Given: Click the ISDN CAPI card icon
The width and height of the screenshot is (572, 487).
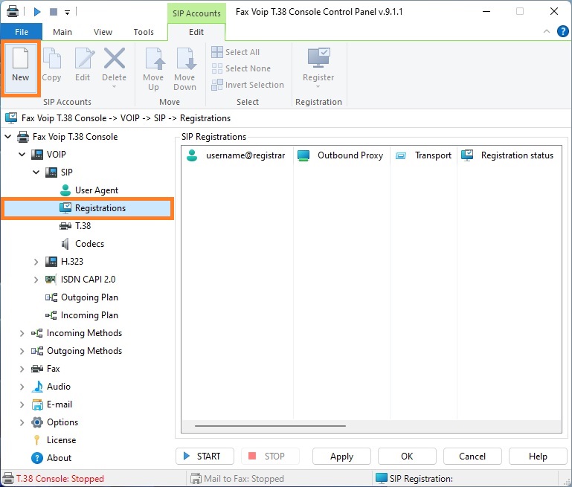Looking at the screenshot, I should (x=51, y=280).
